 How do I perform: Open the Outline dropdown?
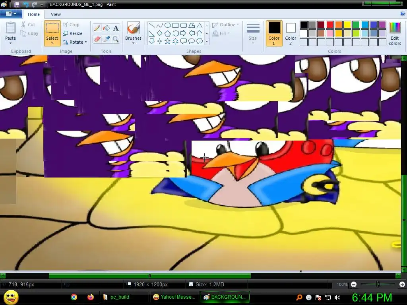click(226, 25)
